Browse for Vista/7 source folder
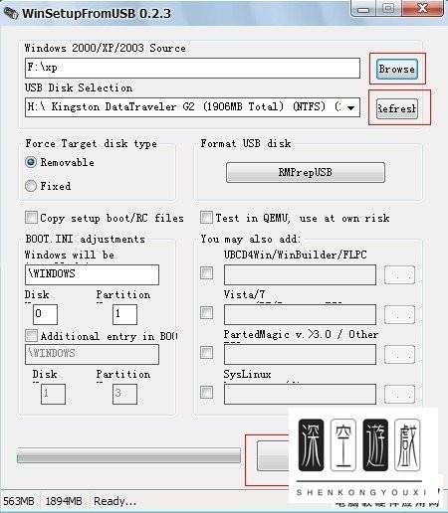Screen dimensions: 448x513 pyautogui.click(x=399, y=314)
